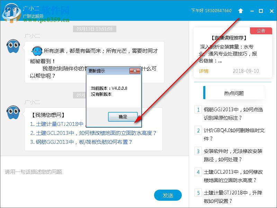
Task: Send your question using the 发送 button
Action: click(x=168, y=195)
